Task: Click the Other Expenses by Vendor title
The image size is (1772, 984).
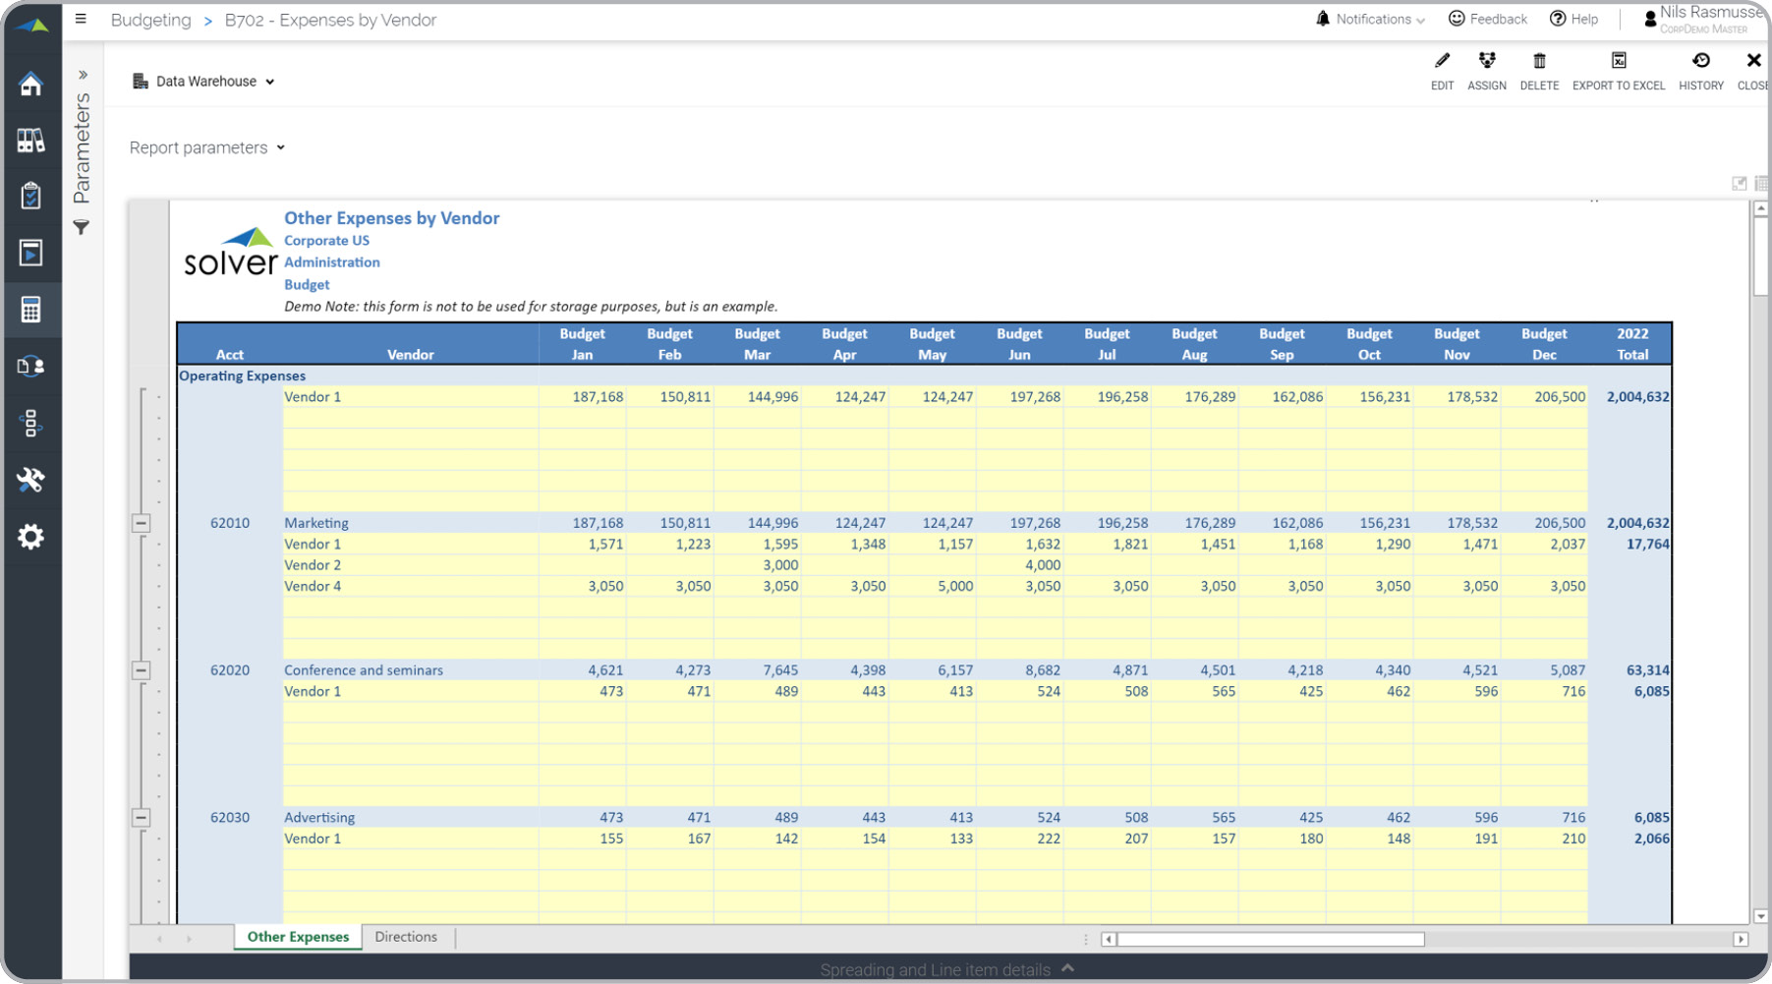Action: [392, 218]
